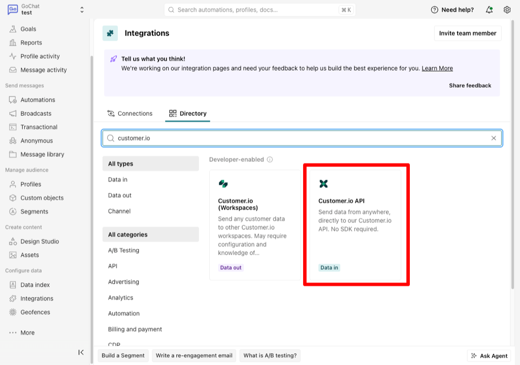Image resolution: width=520 pixels, height=365 pixels.
Task: Click the Data out tag on Workspaces card
Action: [231, 268]
